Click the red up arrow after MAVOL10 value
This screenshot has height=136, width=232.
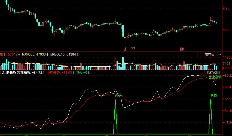click(x=78, y=55)
